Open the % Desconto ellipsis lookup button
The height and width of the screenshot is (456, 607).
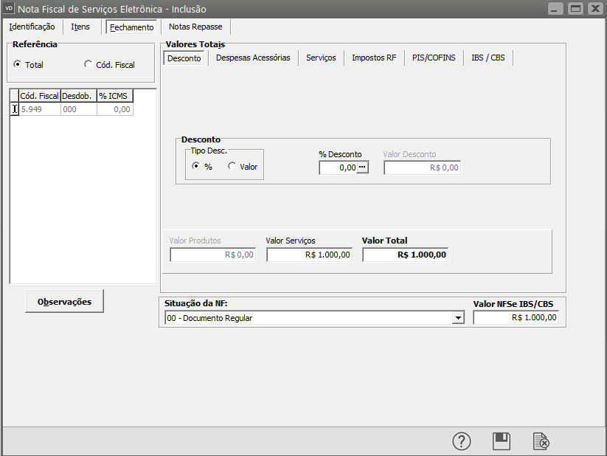[362, 167]
